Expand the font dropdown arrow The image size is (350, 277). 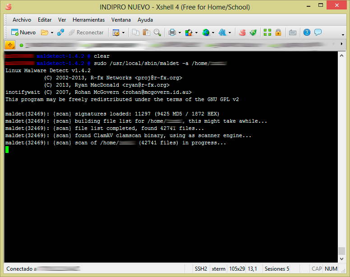(x=230, y=33)
